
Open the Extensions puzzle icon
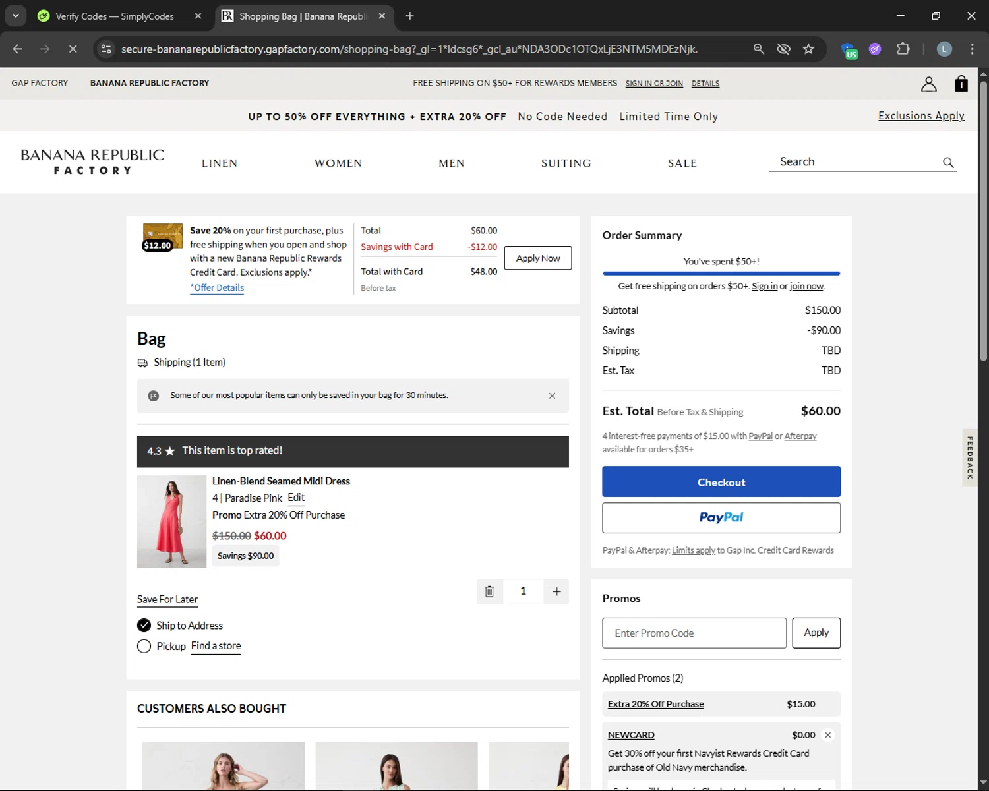[903, 49]
